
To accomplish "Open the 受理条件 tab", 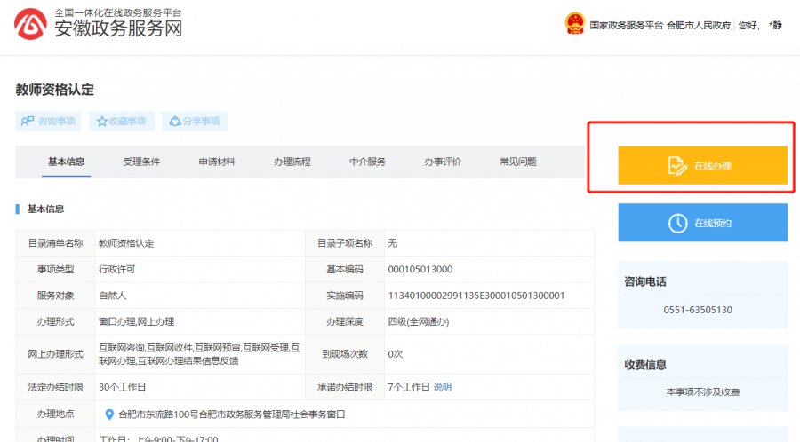I will pyautogui.click(x=141, y=162).
